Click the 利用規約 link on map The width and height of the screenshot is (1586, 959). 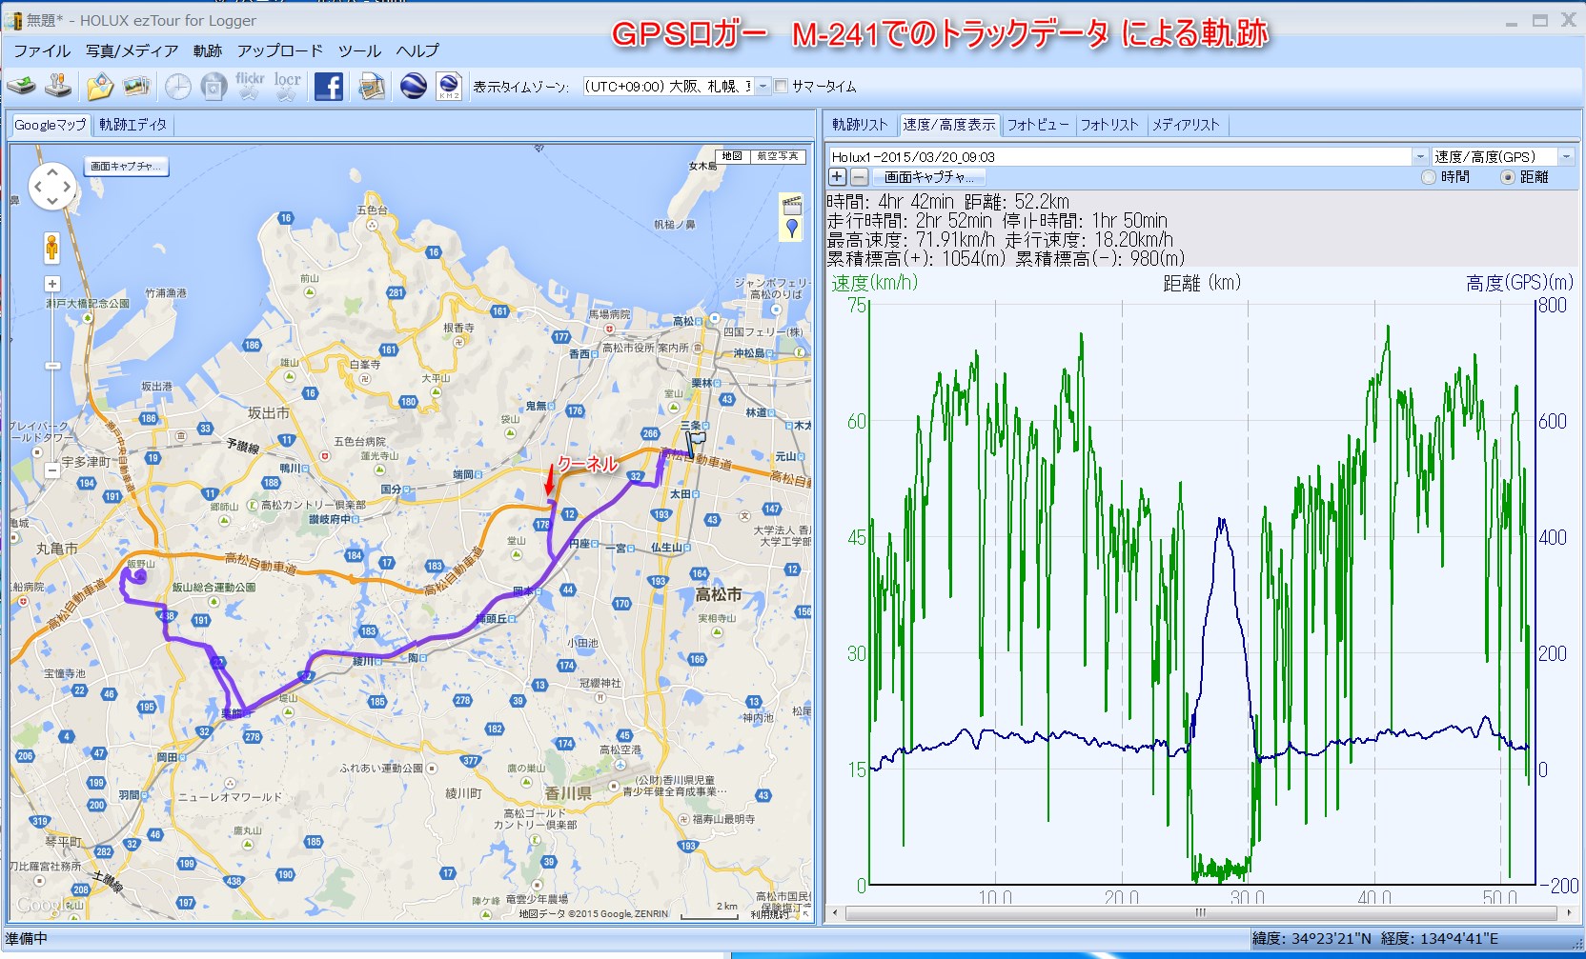(769, 914)
